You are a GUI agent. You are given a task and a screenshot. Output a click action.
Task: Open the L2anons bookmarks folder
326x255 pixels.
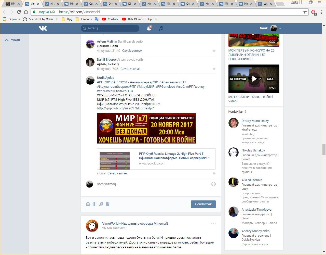click(84, 19)
